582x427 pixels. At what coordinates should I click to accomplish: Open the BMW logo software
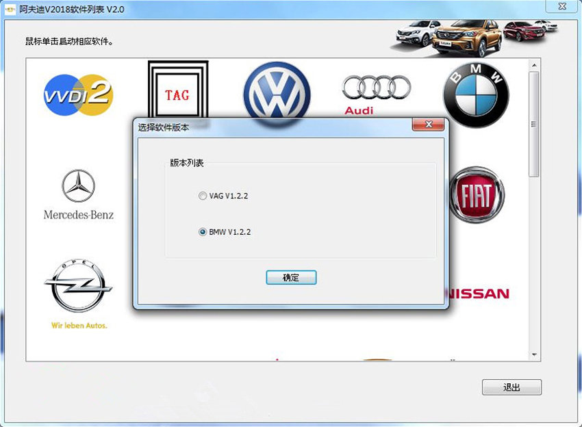click(x=476, y=95)
